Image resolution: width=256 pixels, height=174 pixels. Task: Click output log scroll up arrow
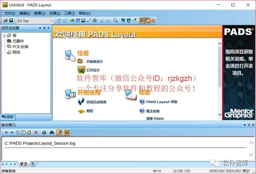click(251, 142)
